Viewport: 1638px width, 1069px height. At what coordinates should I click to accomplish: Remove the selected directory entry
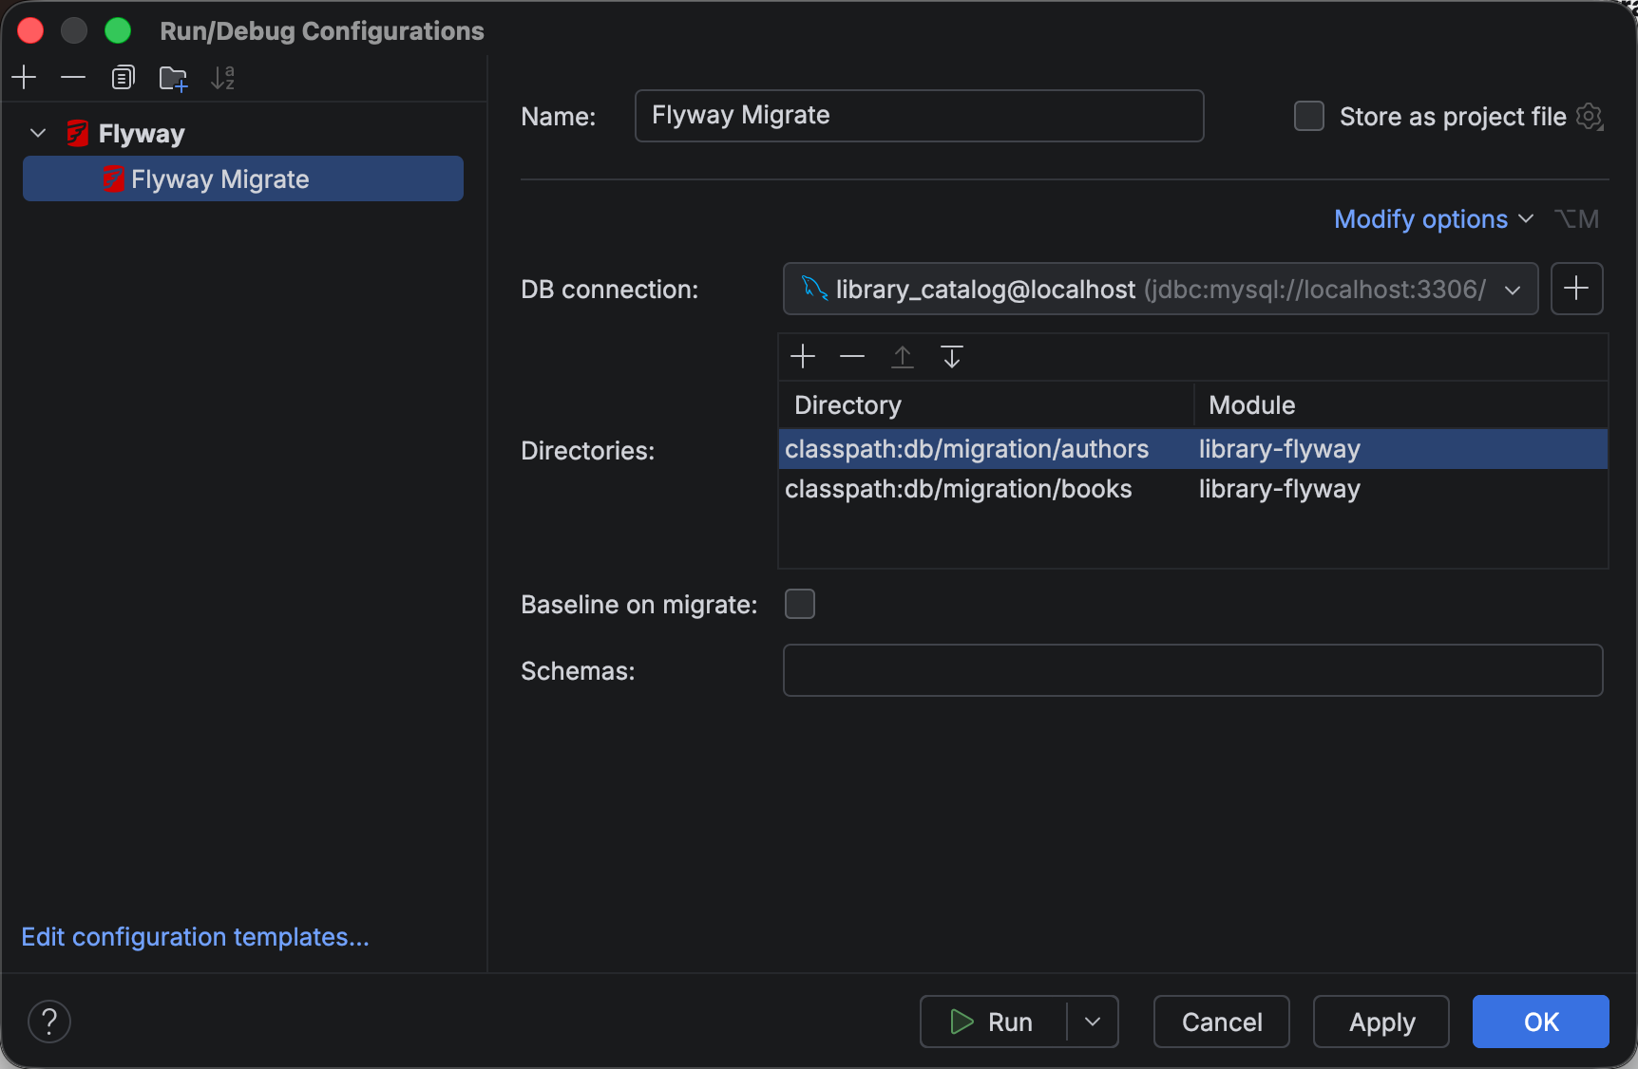[852, 357]
